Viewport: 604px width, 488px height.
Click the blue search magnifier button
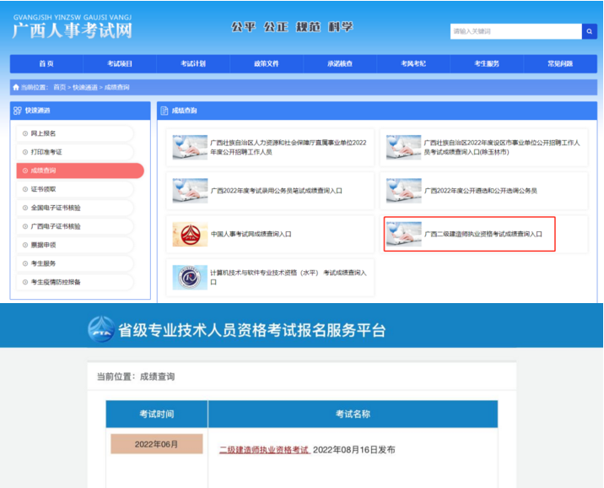coord(589,31)
